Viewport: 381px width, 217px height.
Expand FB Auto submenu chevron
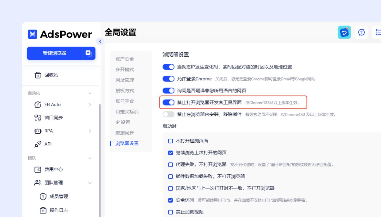click(90, 105)
